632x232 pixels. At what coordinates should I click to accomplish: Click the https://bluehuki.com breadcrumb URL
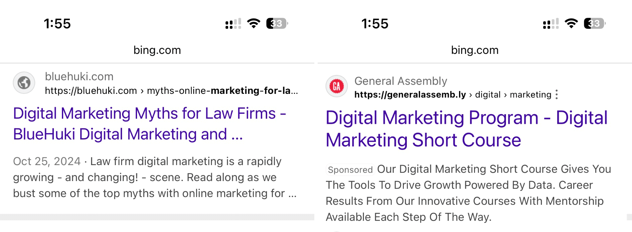(91, 91)
